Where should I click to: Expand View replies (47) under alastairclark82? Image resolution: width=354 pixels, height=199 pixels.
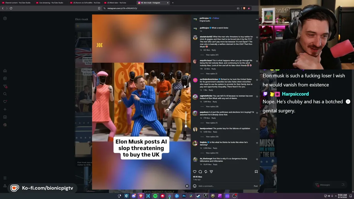212,55
